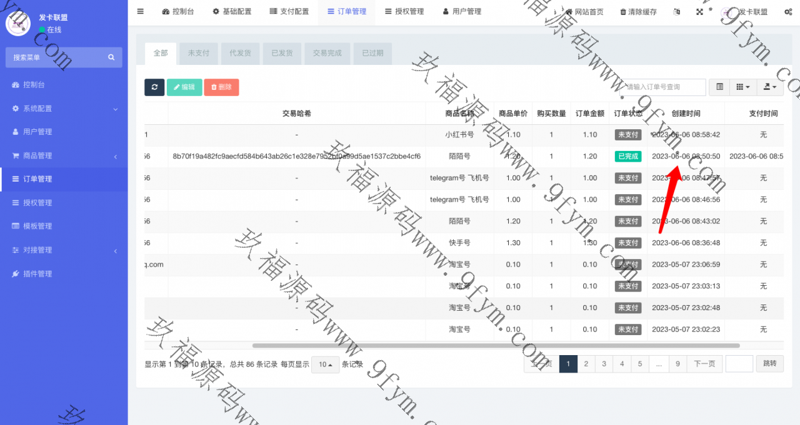Open 网站首页 from the top bar
Viewport: 800px width, 425px height.
point(584,12)
